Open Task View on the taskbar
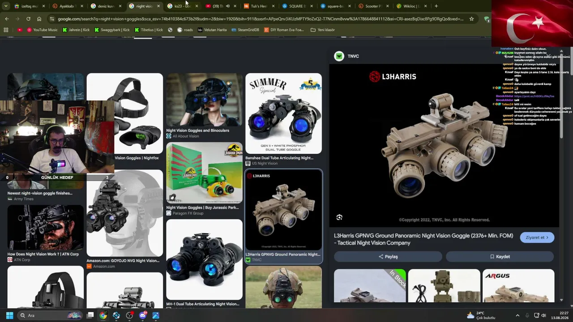The width and height of the screenshot is (573, 322). click(90, 315)
